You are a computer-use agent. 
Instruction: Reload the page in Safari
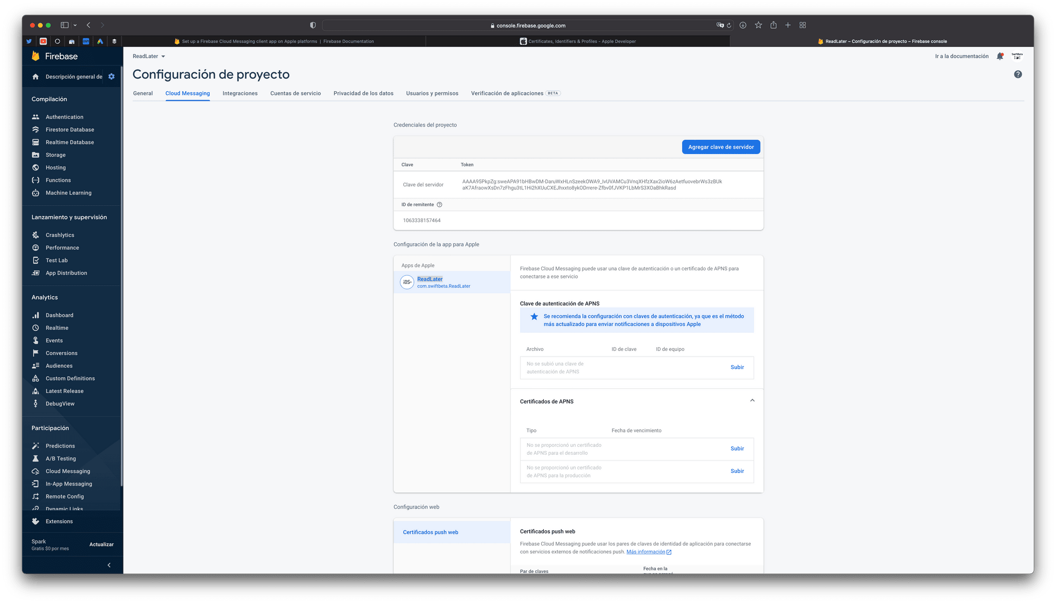click(729, 25)
